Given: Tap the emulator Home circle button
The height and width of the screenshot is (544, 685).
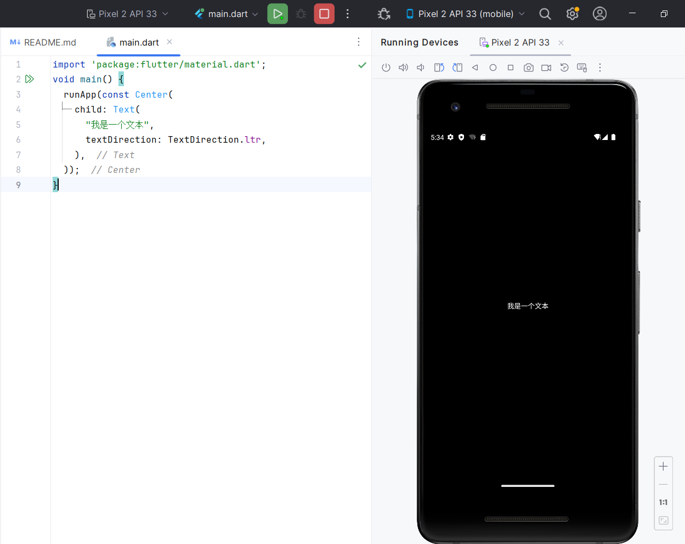Looking at the screenshot, I should (493, 68).
